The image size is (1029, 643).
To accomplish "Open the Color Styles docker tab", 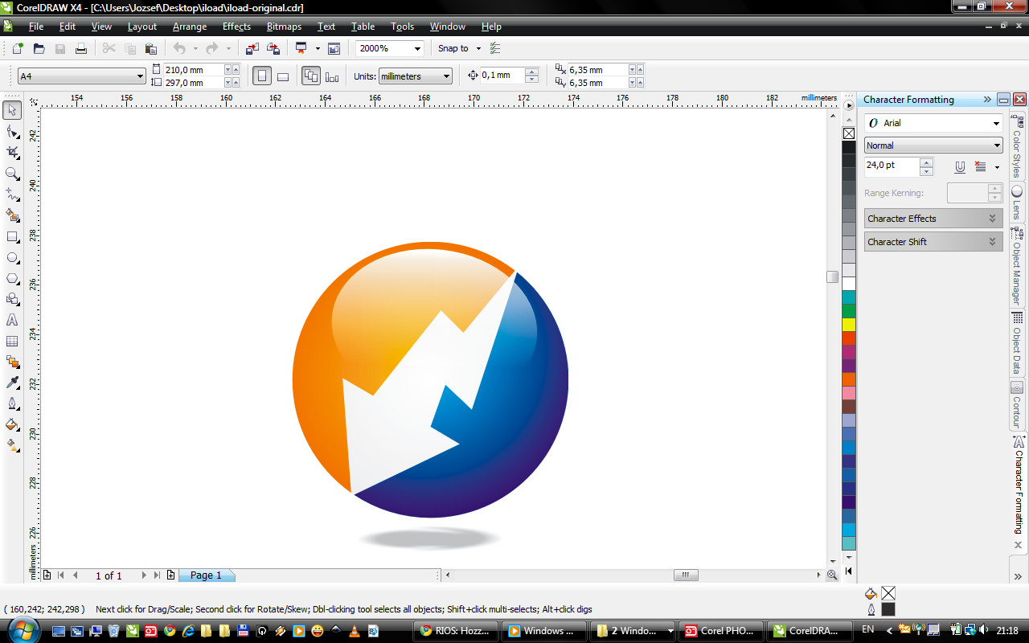I will 1017,147.
